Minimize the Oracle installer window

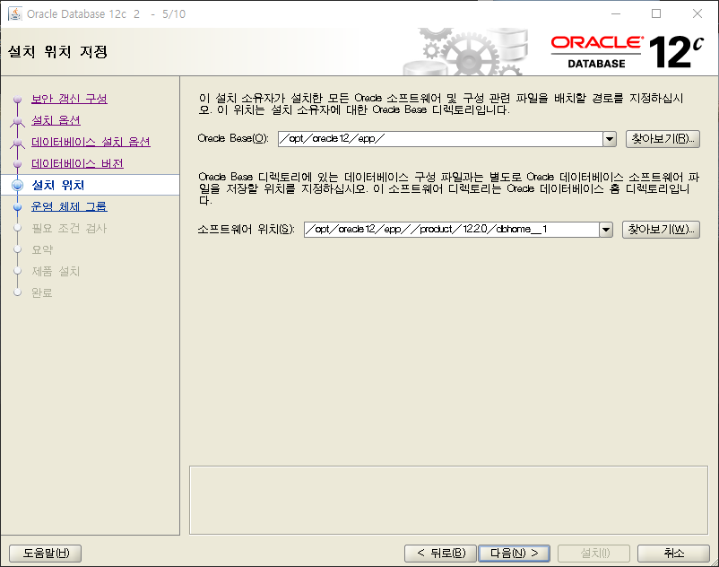click(x=616, y=13)
